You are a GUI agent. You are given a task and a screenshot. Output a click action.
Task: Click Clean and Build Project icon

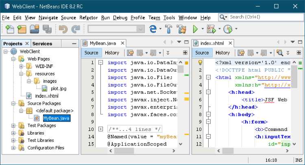[x=181, y=29]
